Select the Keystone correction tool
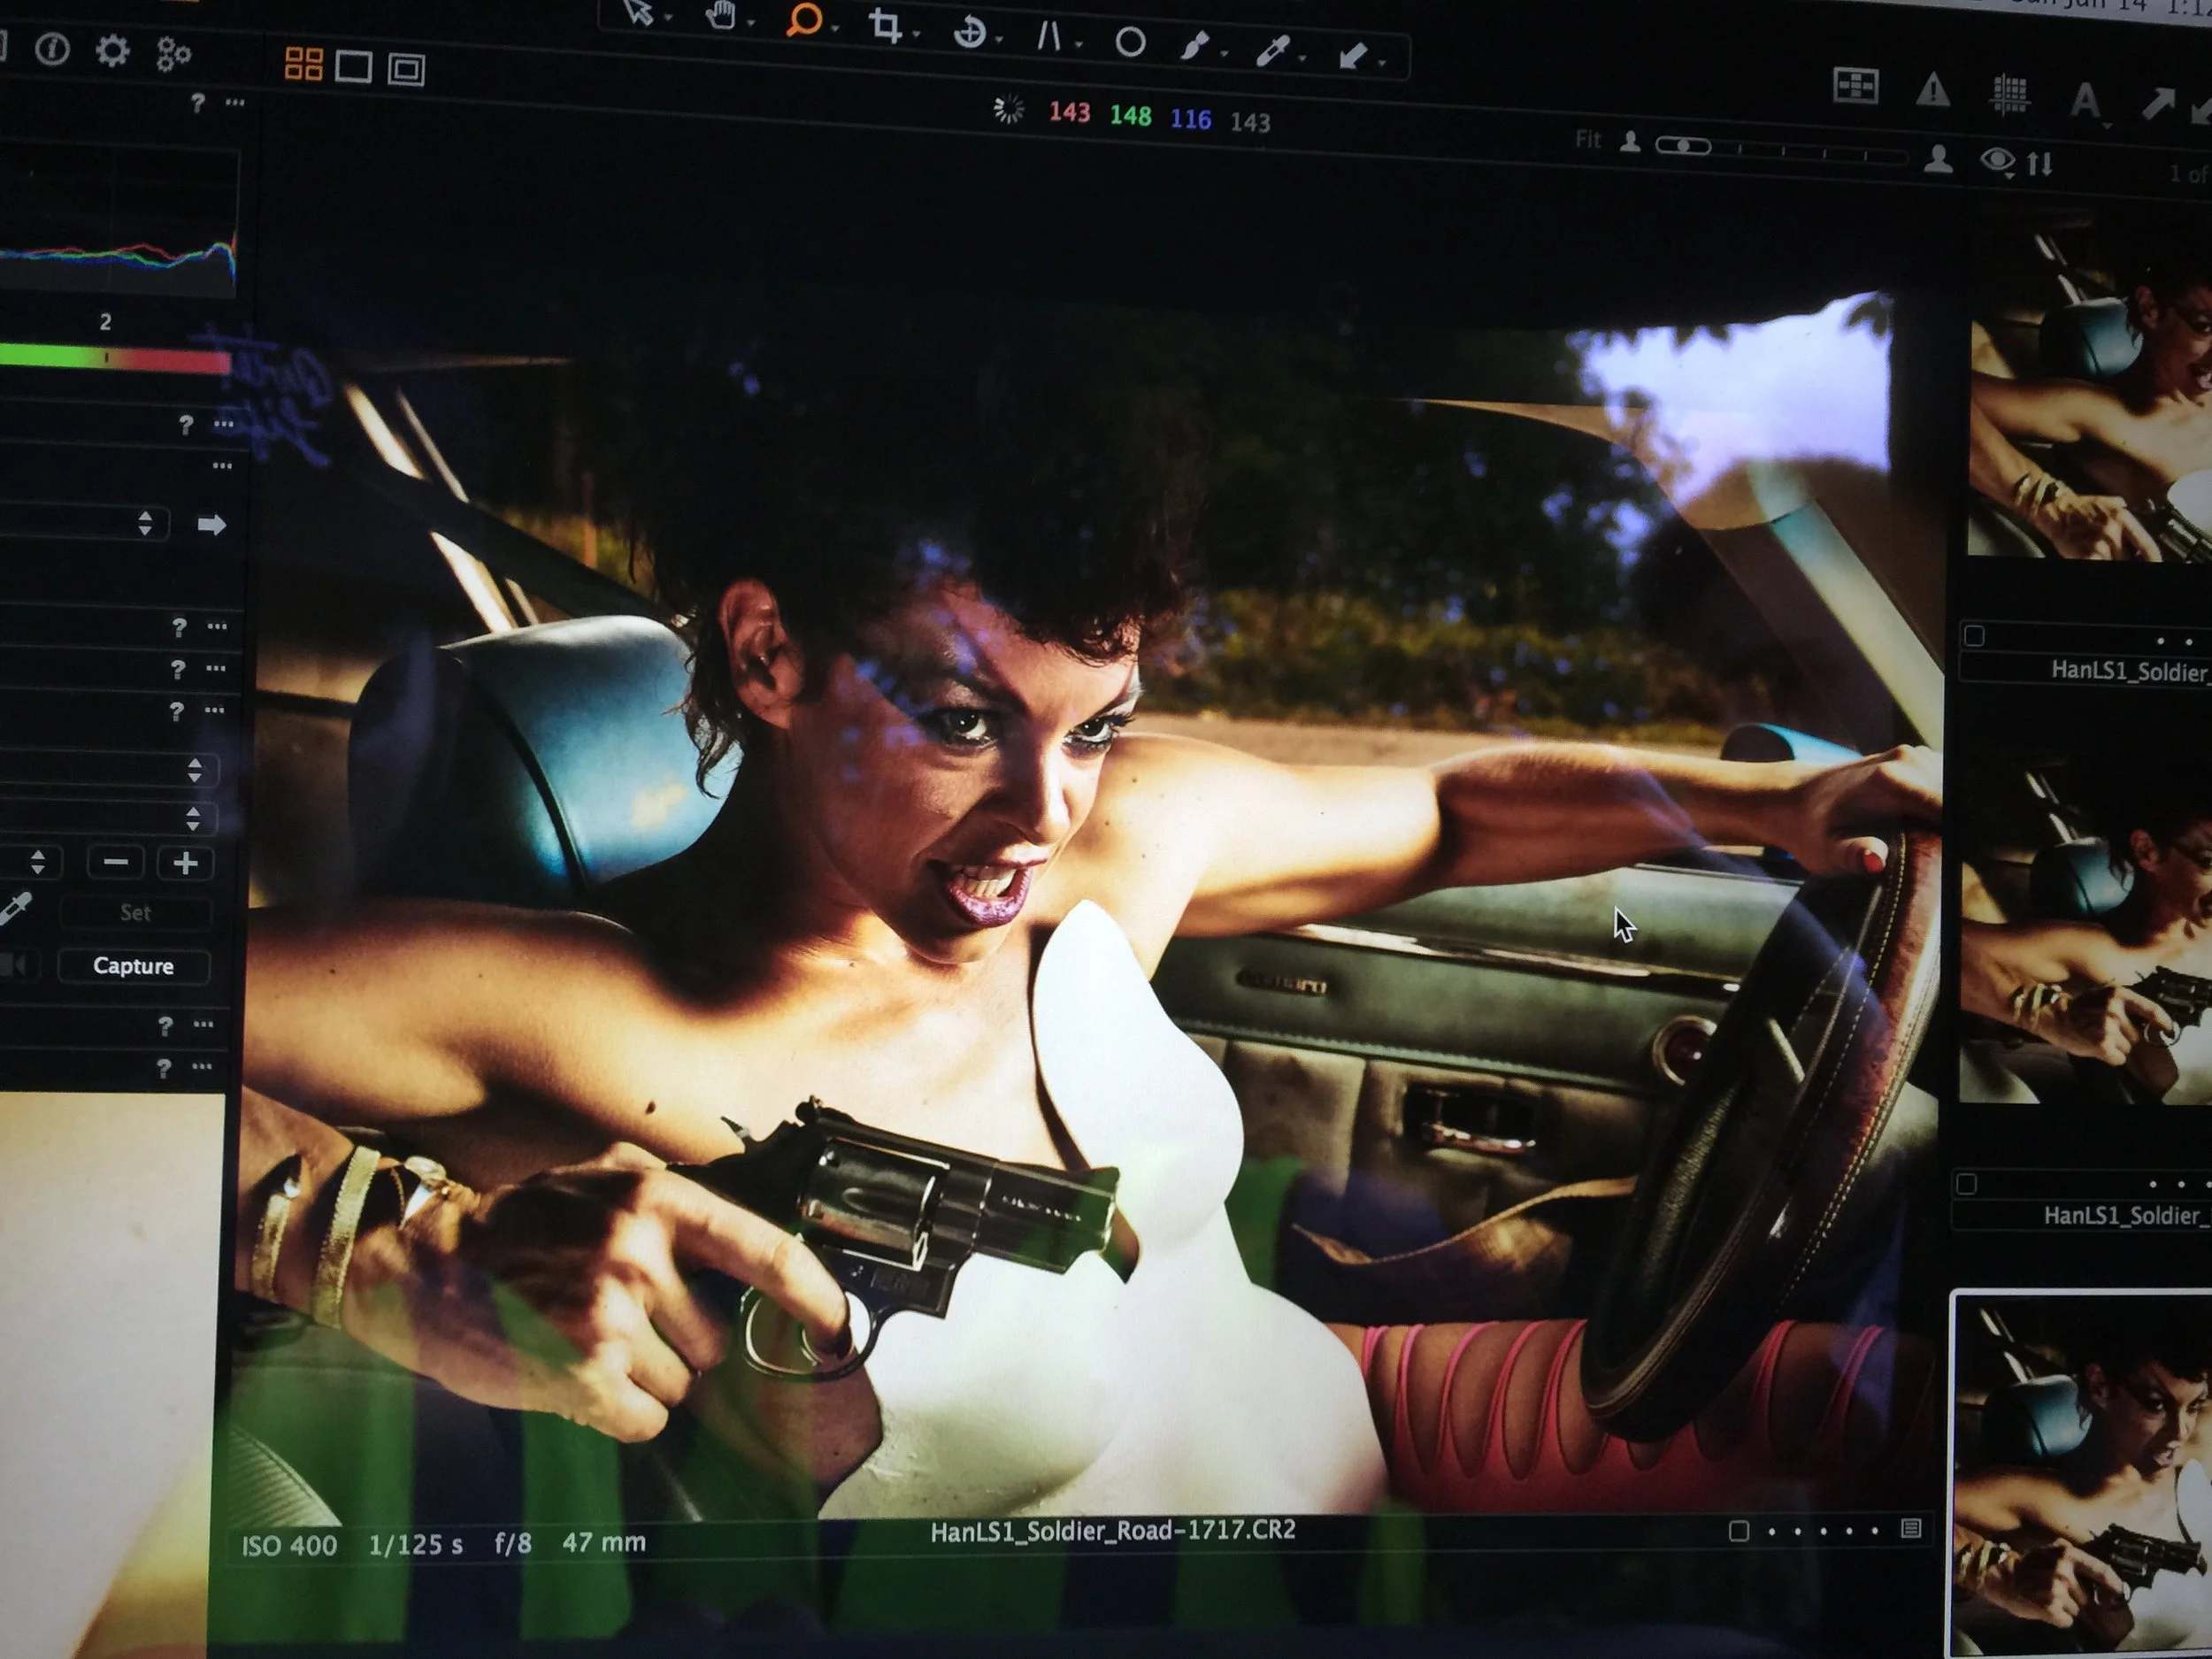Screen dimensions: 2212x1659 click(1049, 37)
